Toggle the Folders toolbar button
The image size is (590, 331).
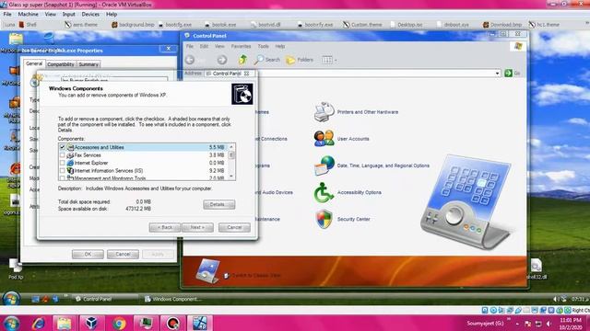click(x=300, y=60)
